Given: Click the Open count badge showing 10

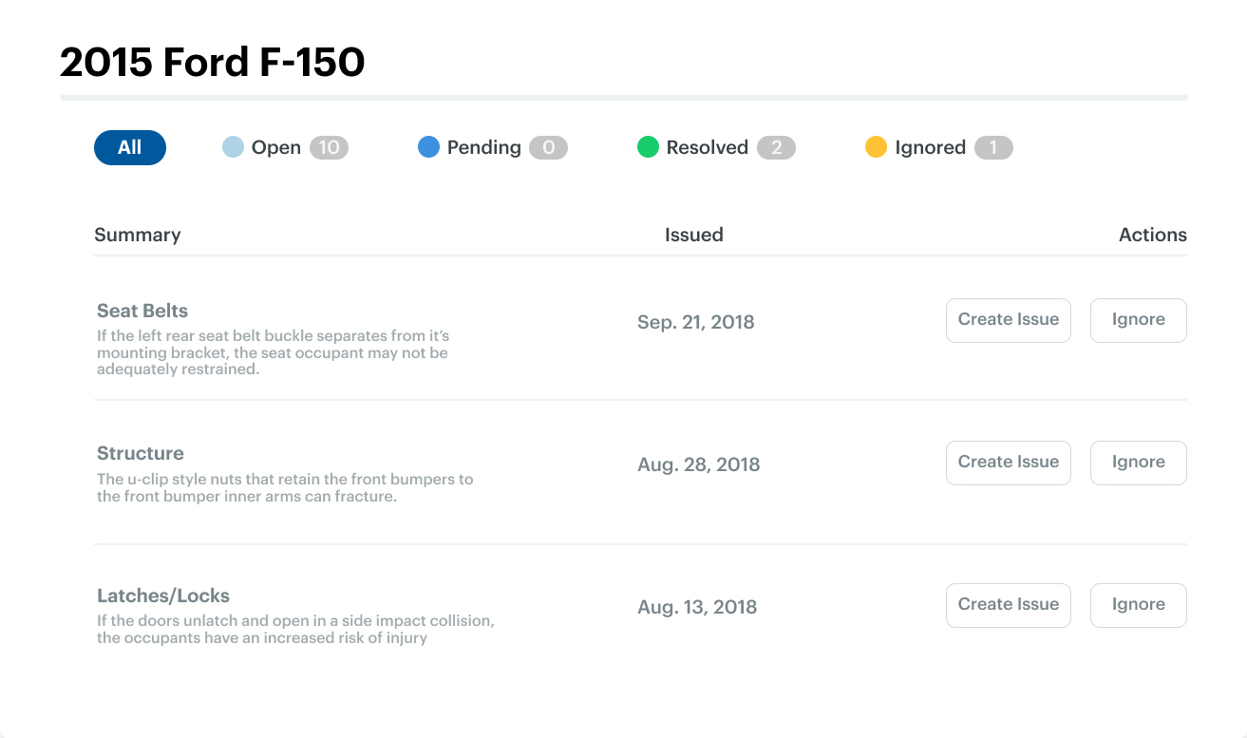Looking at the screenshot, I should tap(330, 147).
